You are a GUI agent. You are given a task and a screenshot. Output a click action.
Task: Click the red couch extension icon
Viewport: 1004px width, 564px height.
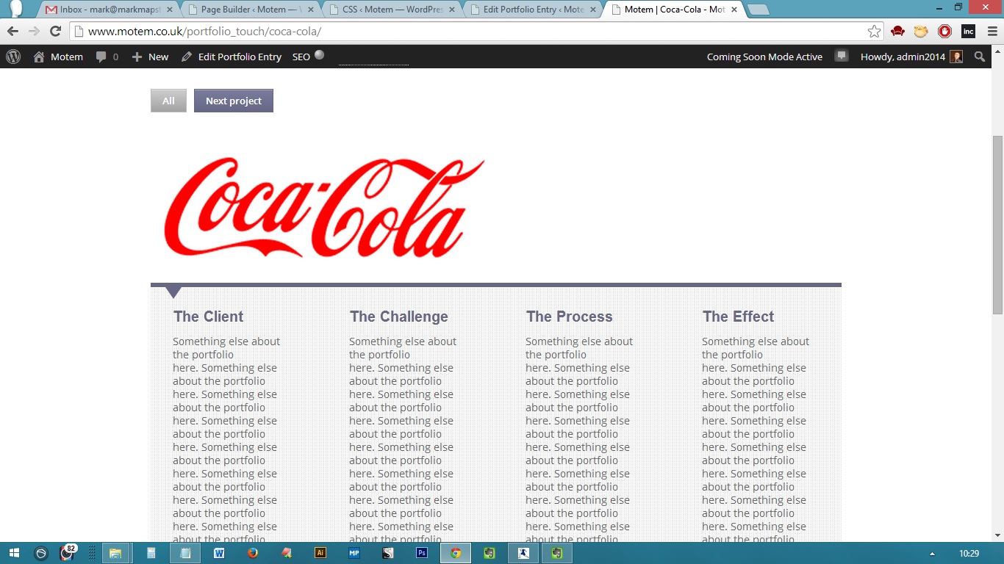point(897,32)
